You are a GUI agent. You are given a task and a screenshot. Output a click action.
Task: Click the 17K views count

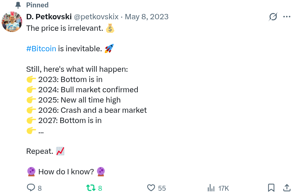coord(223,188)
